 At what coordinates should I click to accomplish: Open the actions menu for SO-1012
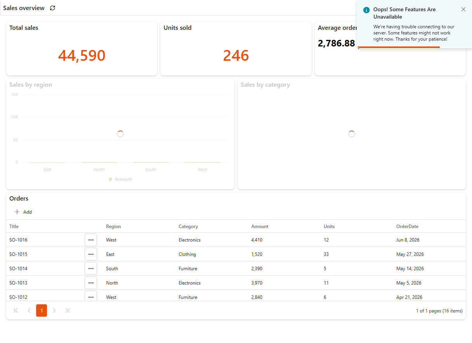tap(91, 297)
